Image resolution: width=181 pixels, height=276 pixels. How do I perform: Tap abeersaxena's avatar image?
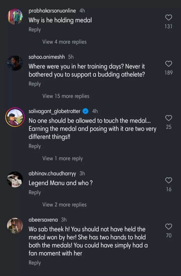pos(15,226)
